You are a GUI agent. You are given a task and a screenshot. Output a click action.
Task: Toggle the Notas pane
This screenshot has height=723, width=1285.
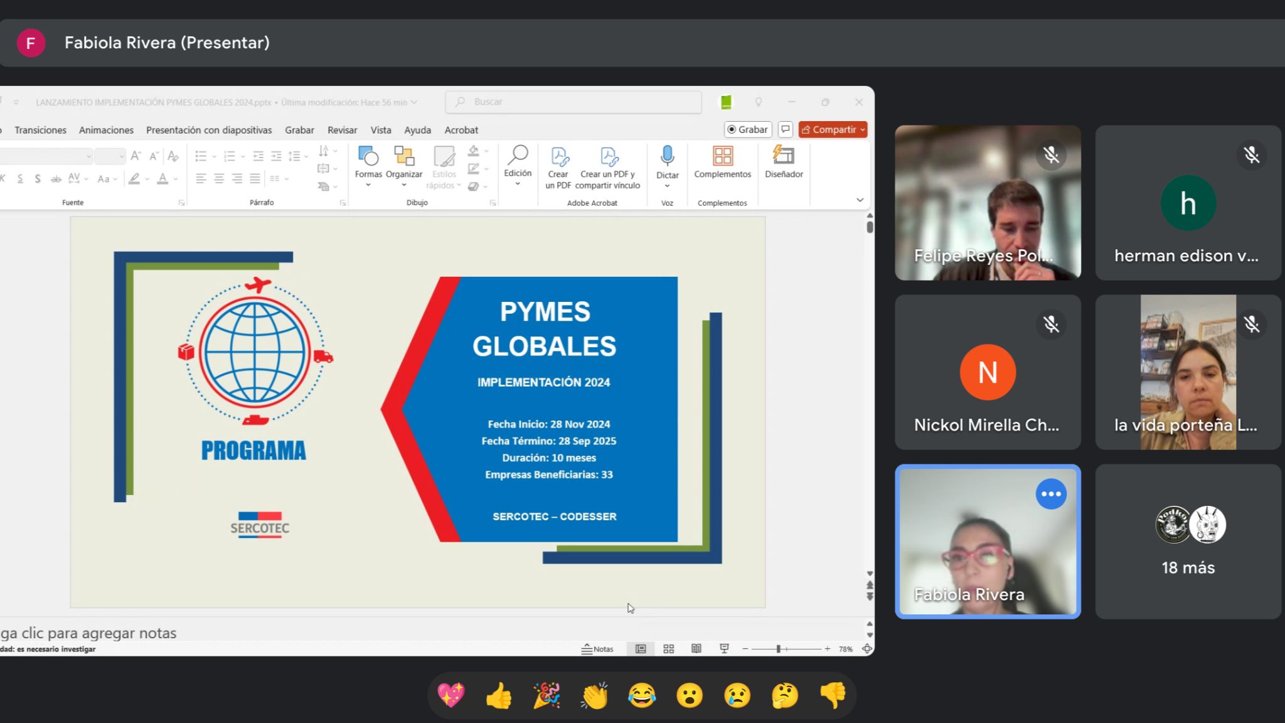(x=597, y=649)
